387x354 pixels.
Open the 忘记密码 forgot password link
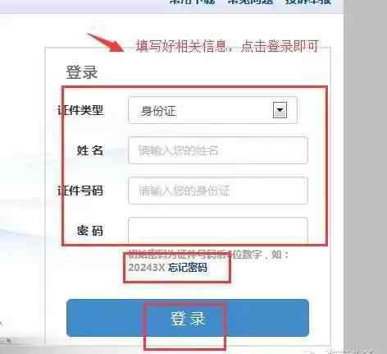tap(188, 268)
